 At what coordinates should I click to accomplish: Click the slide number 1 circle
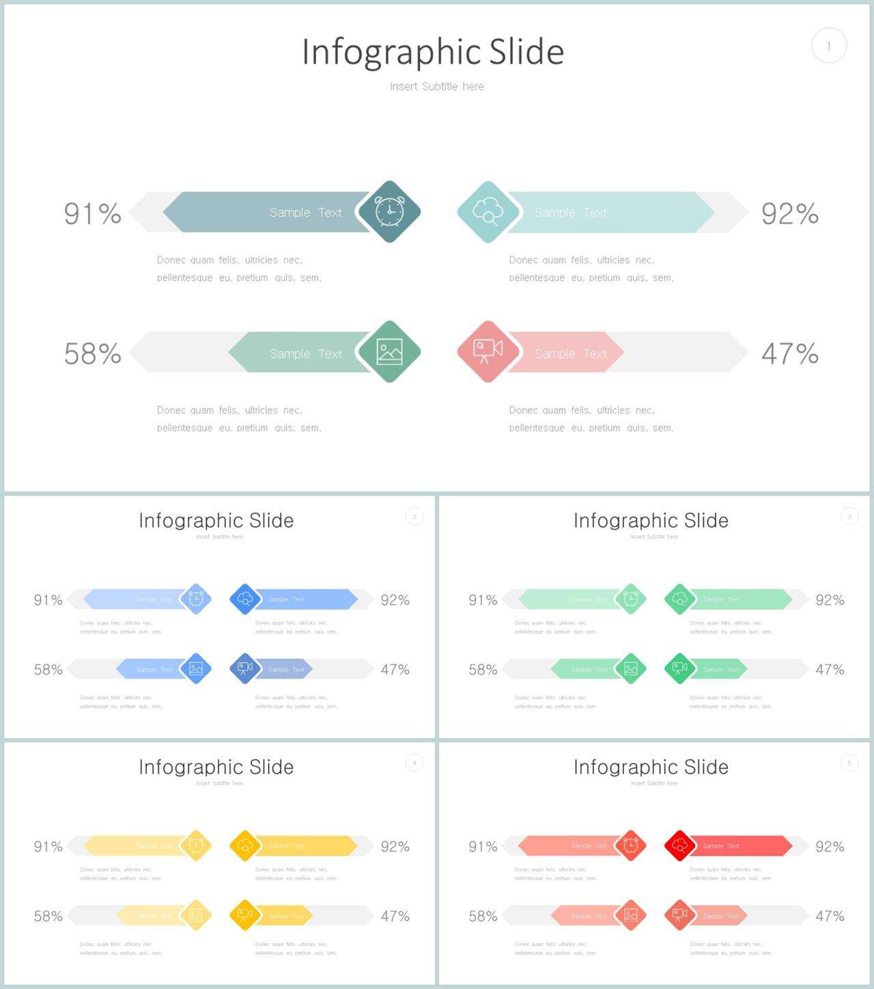829,46
